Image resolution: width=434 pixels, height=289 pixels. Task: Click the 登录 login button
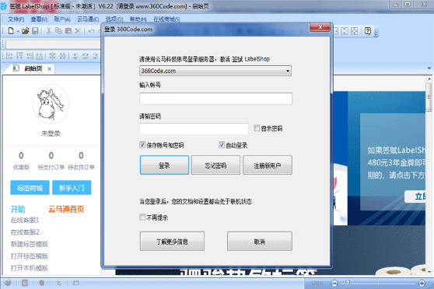[x=164, y=165]
